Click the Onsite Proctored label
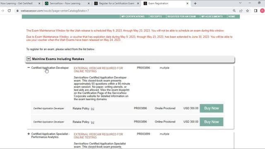 click(x=165, y=108)
